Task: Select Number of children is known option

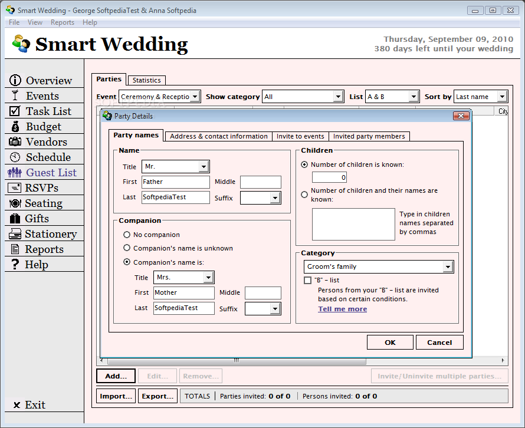Action: [x=304, y=164]
